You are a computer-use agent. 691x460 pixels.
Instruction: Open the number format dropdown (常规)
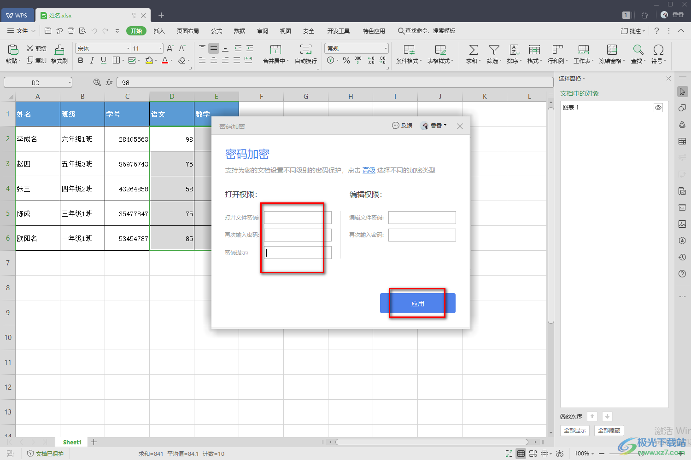coord(386,48)
